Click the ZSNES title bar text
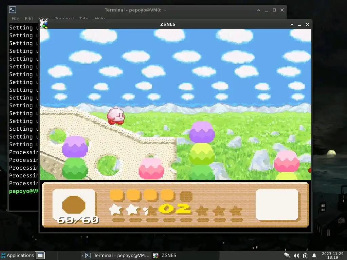 pos(168,24)
